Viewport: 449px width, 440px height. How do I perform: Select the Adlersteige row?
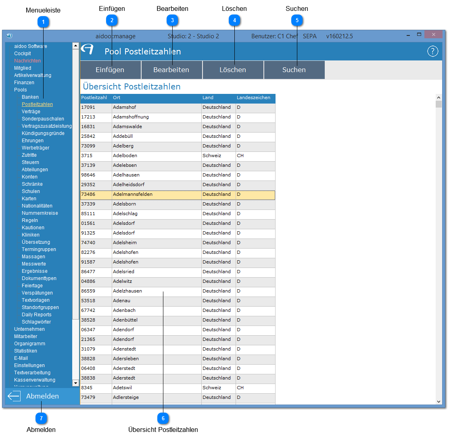click(x=178, y=397)
